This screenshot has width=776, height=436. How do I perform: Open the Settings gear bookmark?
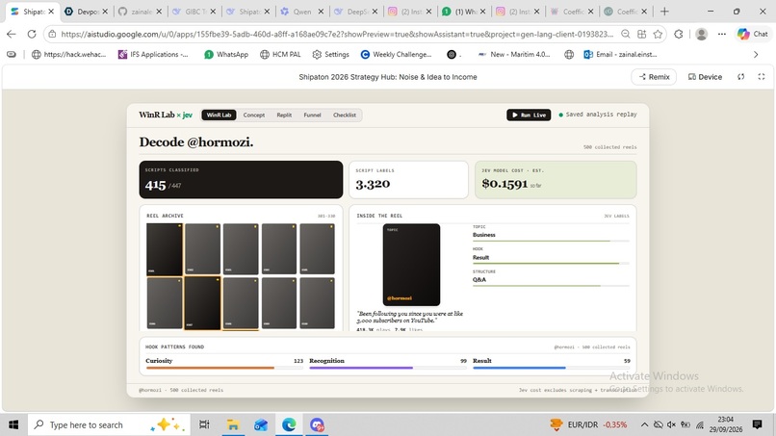[x=330, y=55]
